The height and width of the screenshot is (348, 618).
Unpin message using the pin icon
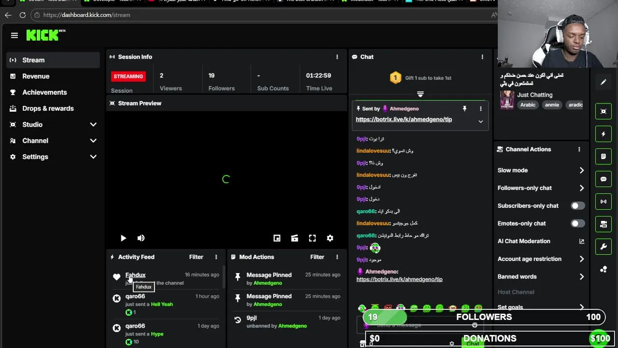pyautogui.click(x=464, y=109)
